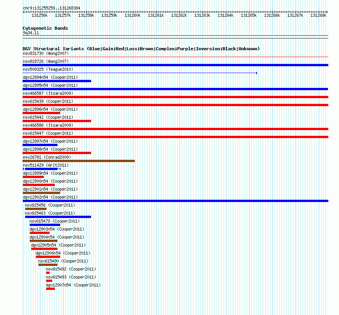Open dgv12904n54 (Cooper2011) variant label
The width and height of the screenshot is (339, 315).
pos(57,237)
